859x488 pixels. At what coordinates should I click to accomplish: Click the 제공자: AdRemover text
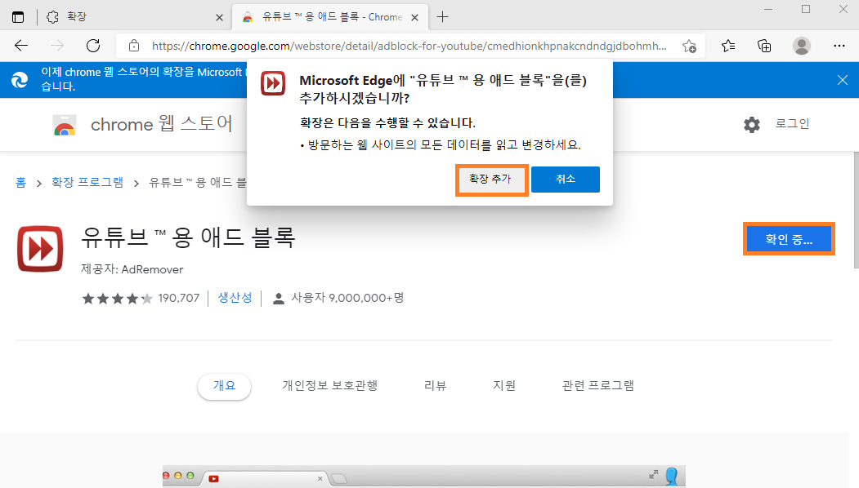132,269
